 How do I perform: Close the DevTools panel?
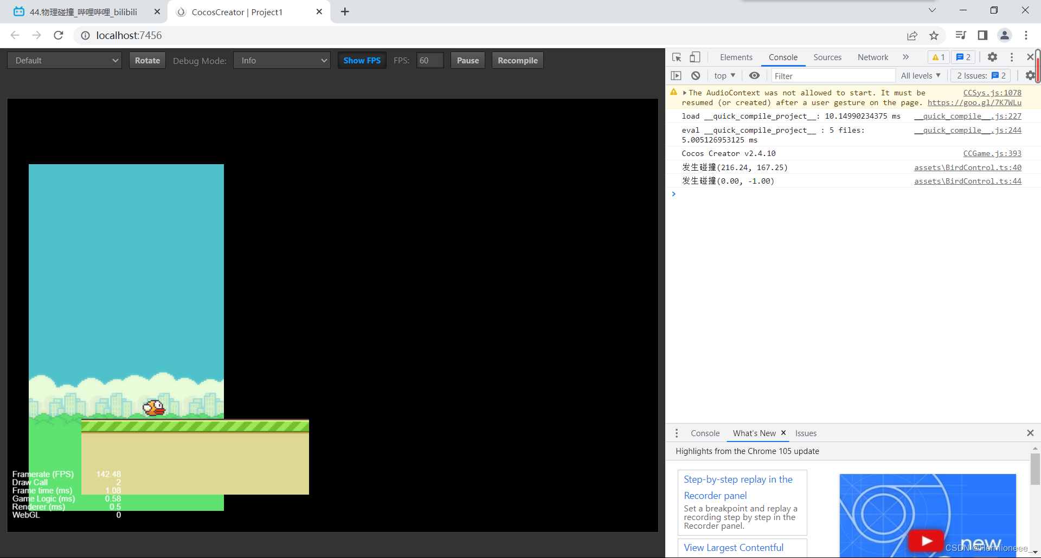[x=1030, y=57]
